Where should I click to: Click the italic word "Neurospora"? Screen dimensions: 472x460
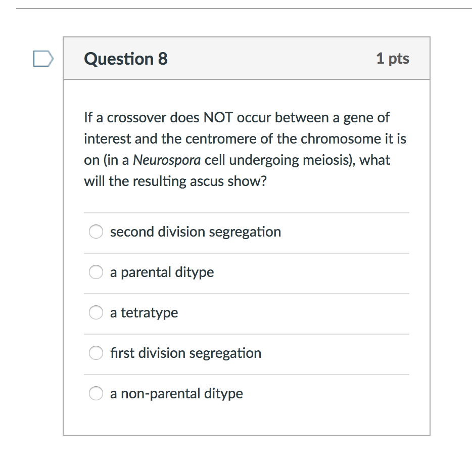[167, 160]
